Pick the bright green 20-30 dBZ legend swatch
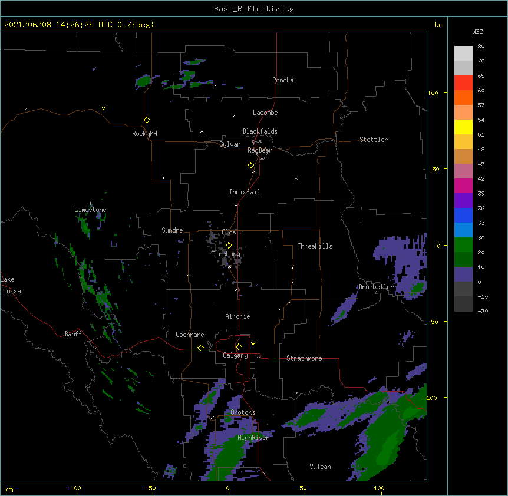508x496 pixels. [x=463, y=245]
